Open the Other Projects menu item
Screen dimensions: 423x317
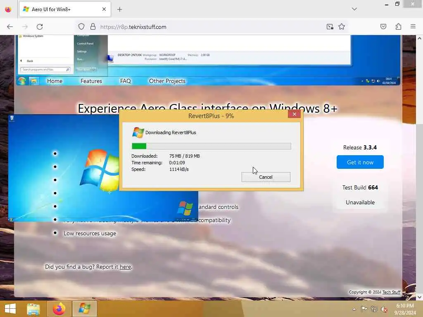167,81
